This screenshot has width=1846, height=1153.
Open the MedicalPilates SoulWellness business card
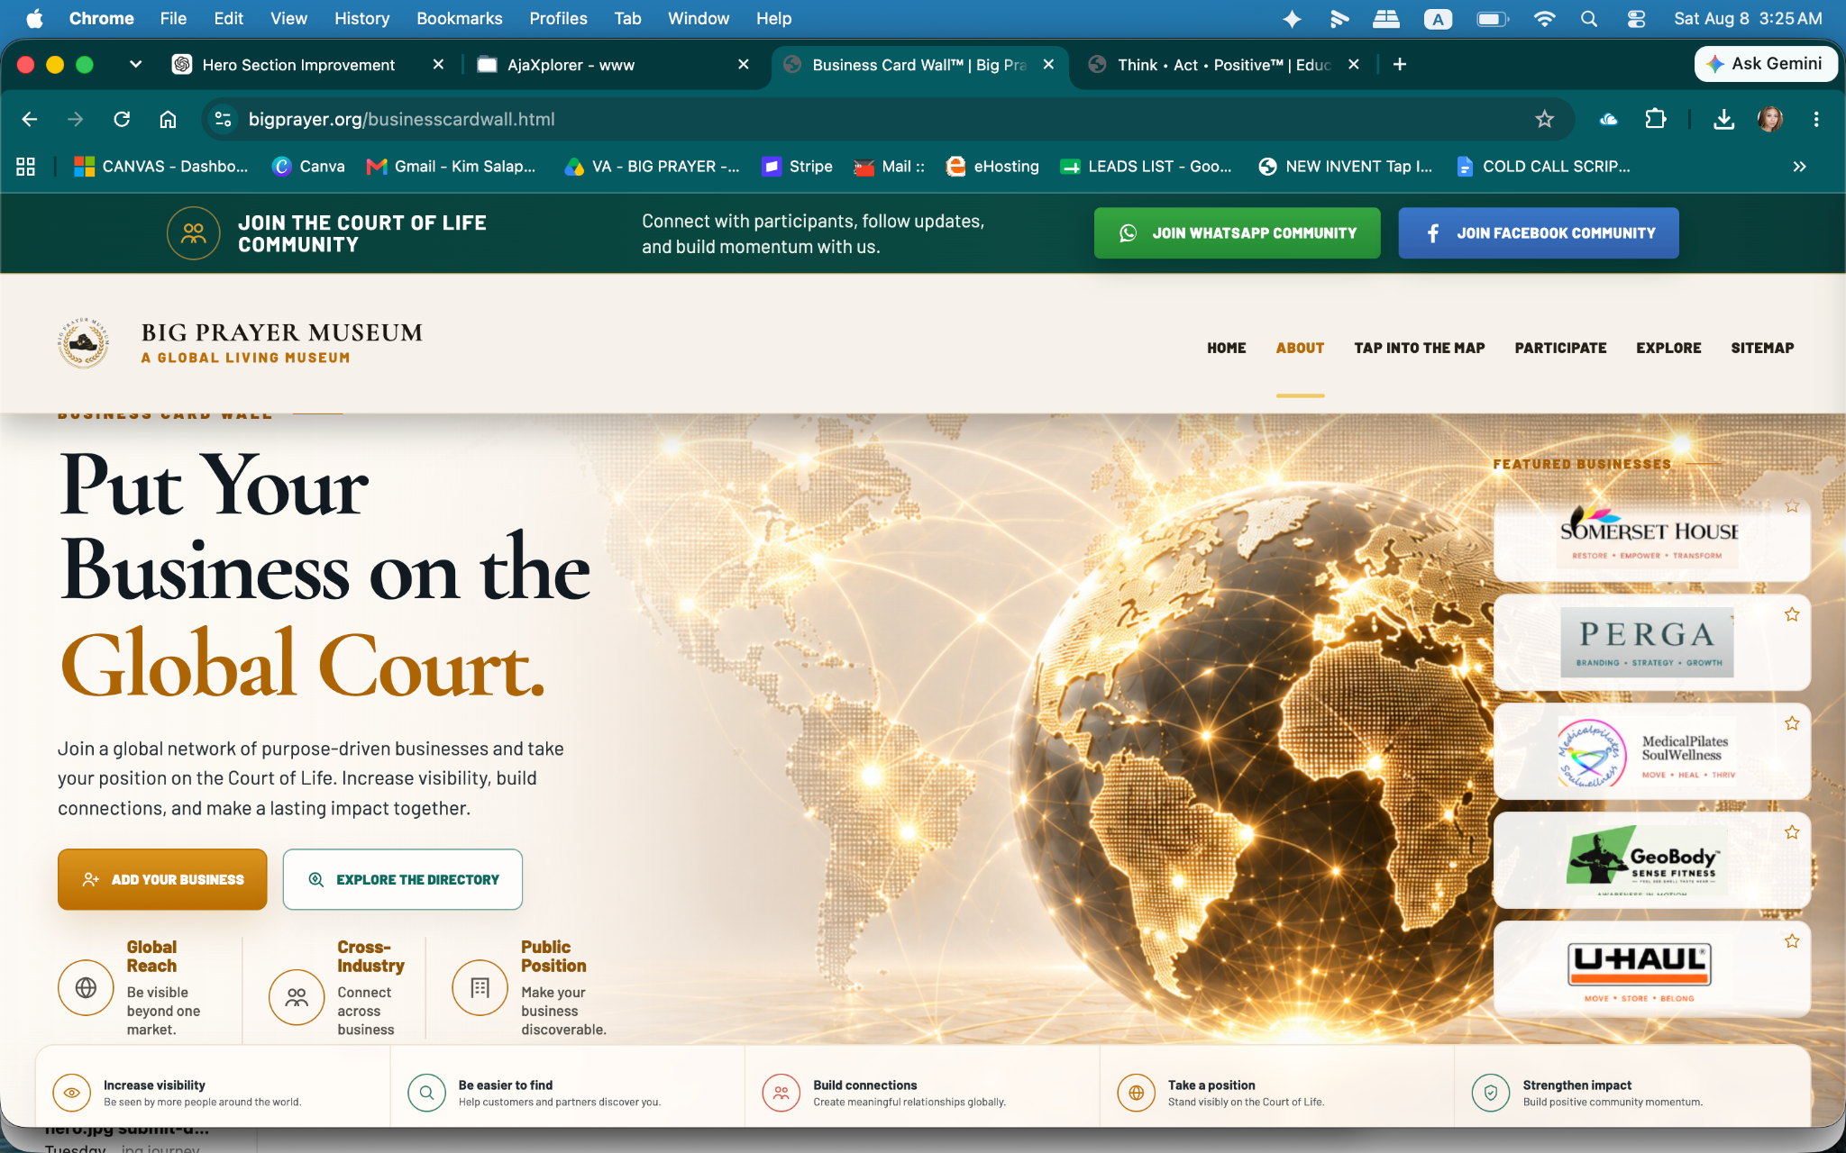(1651, 751)
